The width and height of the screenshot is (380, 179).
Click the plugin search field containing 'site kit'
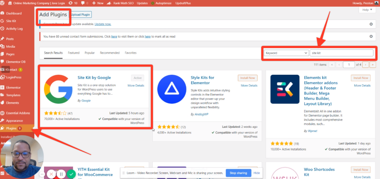tap(342, 53)
